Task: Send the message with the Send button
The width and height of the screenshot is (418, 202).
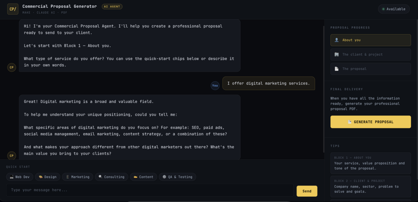Action: [307, 191]
